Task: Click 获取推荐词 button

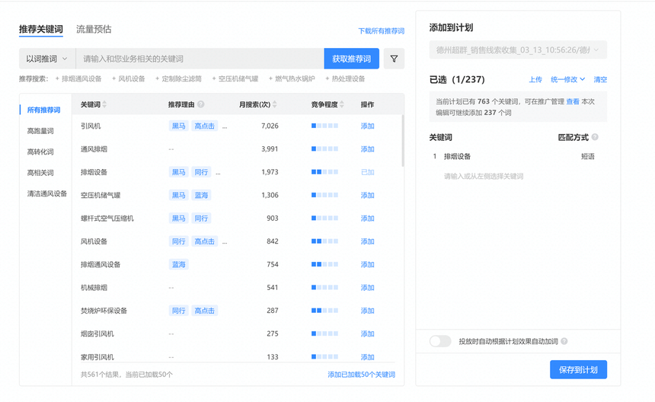Action: pos(351,59)
